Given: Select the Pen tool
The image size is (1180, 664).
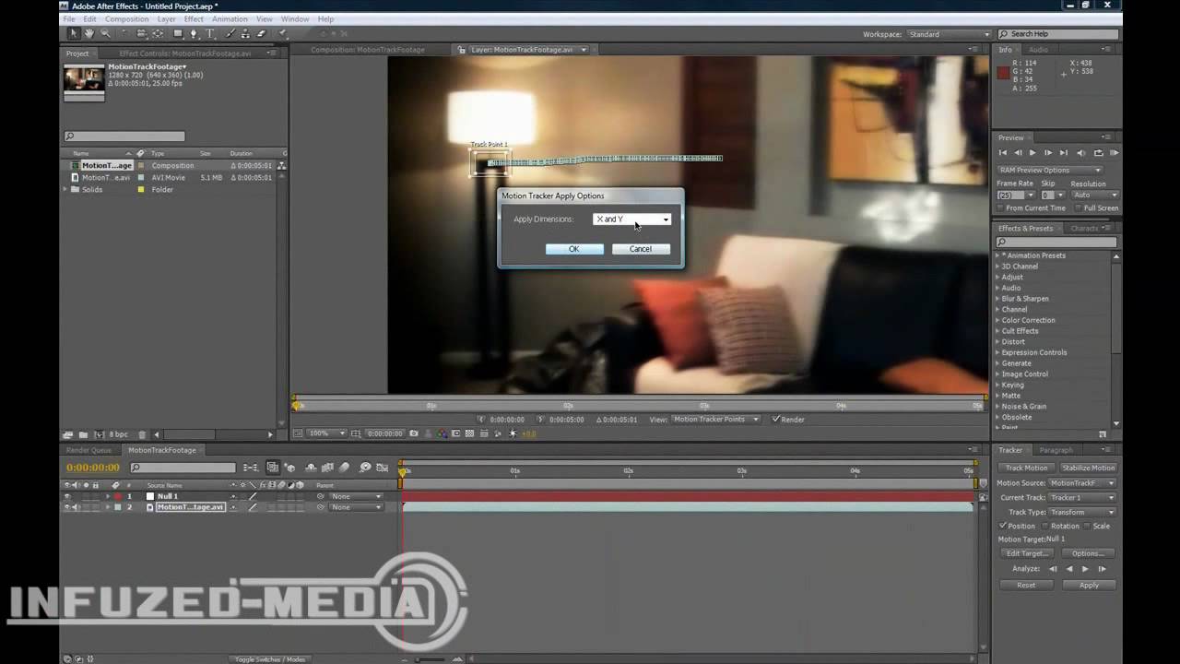Looking at the screenshot, I should point(193,33).
